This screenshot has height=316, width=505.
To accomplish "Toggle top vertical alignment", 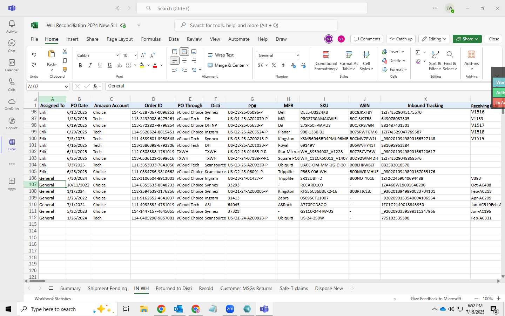I will click(175, 52).
